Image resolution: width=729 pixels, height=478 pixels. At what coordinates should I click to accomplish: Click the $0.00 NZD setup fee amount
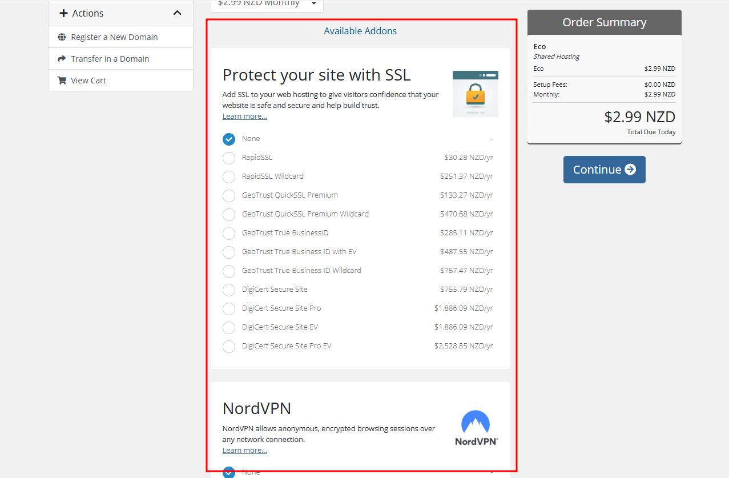[660, 85]
